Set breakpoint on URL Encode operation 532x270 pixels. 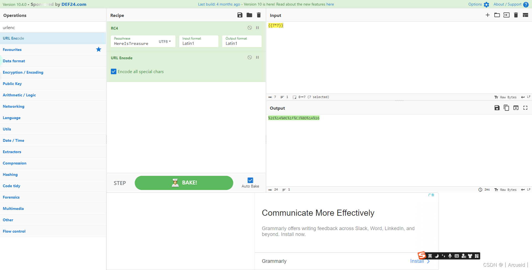pos(257,57)
